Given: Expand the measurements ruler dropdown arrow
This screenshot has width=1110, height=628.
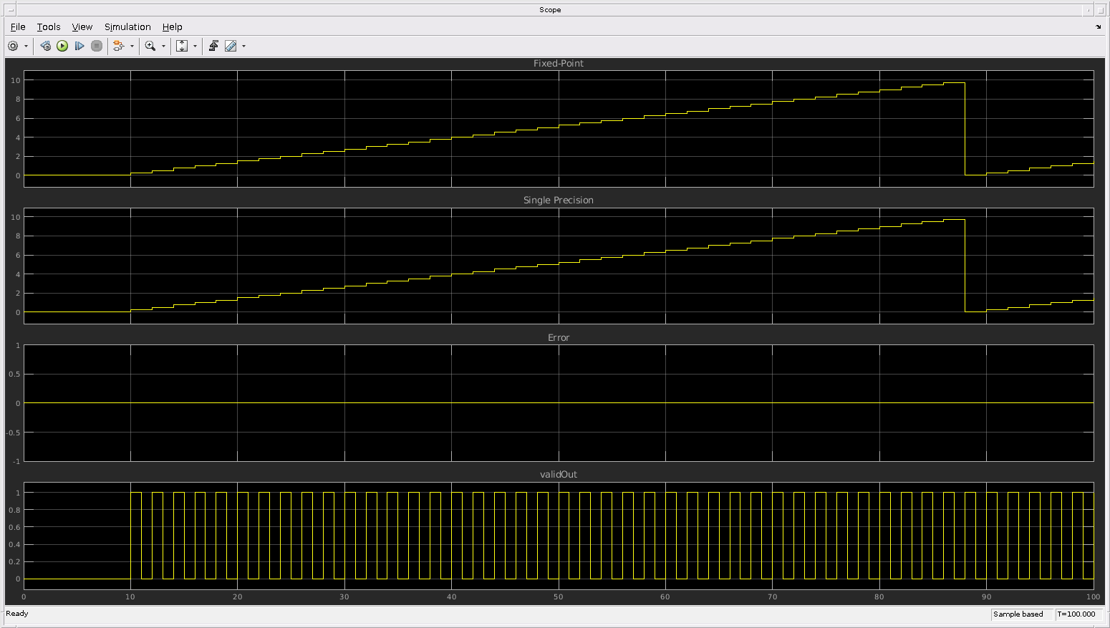Looking at the screenshot, I should point(243,46).
